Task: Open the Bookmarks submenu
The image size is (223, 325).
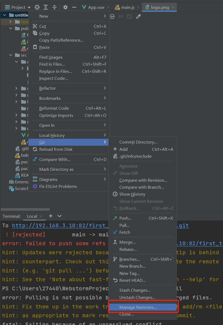Action: point(69,98)
